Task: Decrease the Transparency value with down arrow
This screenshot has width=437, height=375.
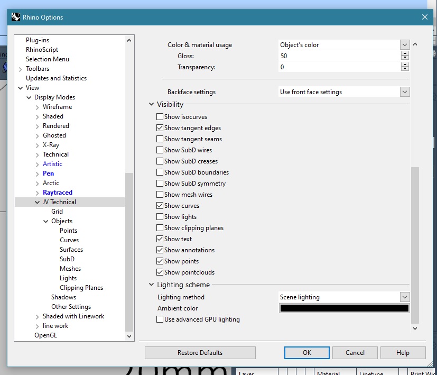Action: [x=405, y=69]
